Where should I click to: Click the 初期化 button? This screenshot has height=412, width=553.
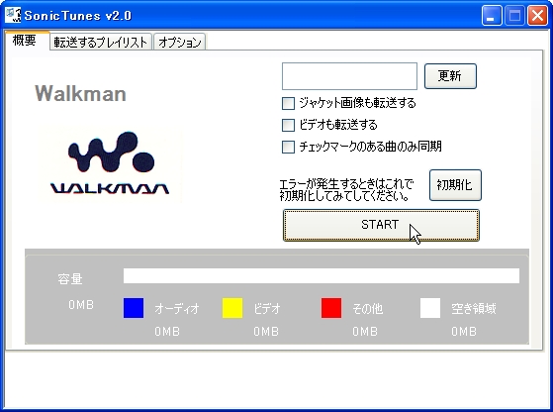click(x=455, y=185)
